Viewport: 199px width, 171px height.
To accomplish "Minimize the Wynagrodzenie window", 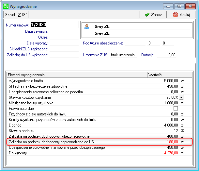I will click(x=168, y=6).
